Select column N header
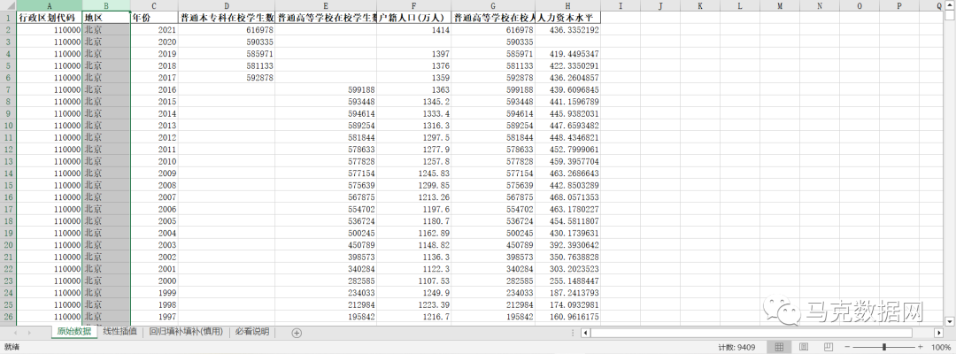The height and width of the screenshot is (354, 956). pyautogui.click(x=819, y=5)
